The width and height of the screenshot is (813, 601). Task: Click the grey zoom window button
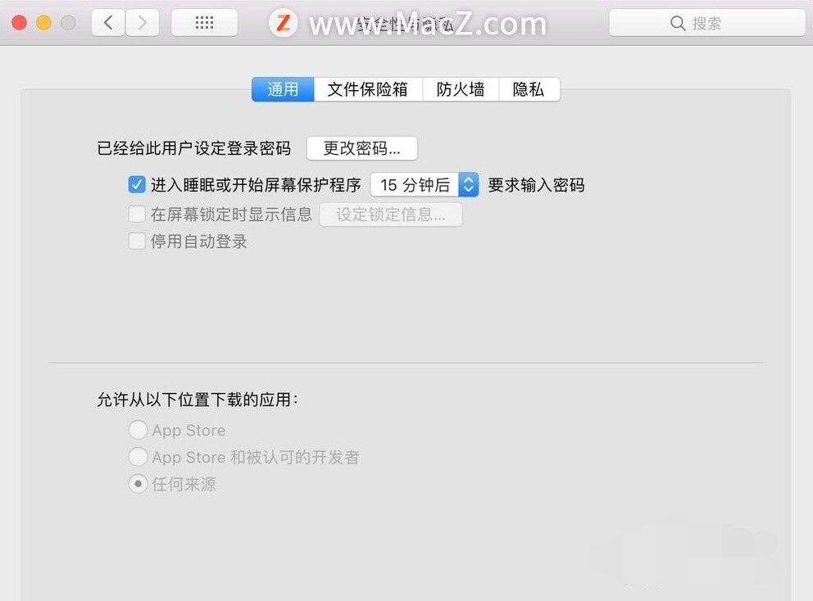click(69, 23)
